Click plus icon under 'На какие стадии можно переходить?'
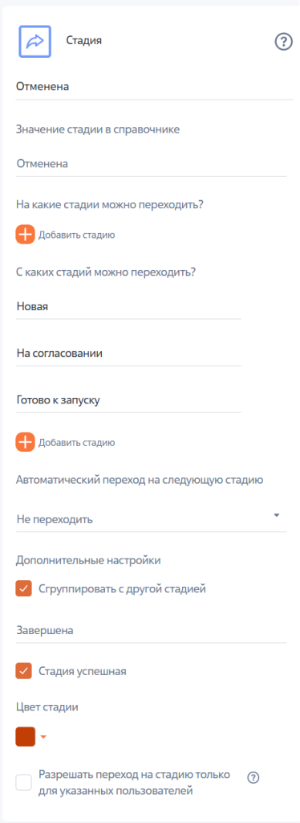The height and width of the screenshot is (823, 300). tap(25, 235)
